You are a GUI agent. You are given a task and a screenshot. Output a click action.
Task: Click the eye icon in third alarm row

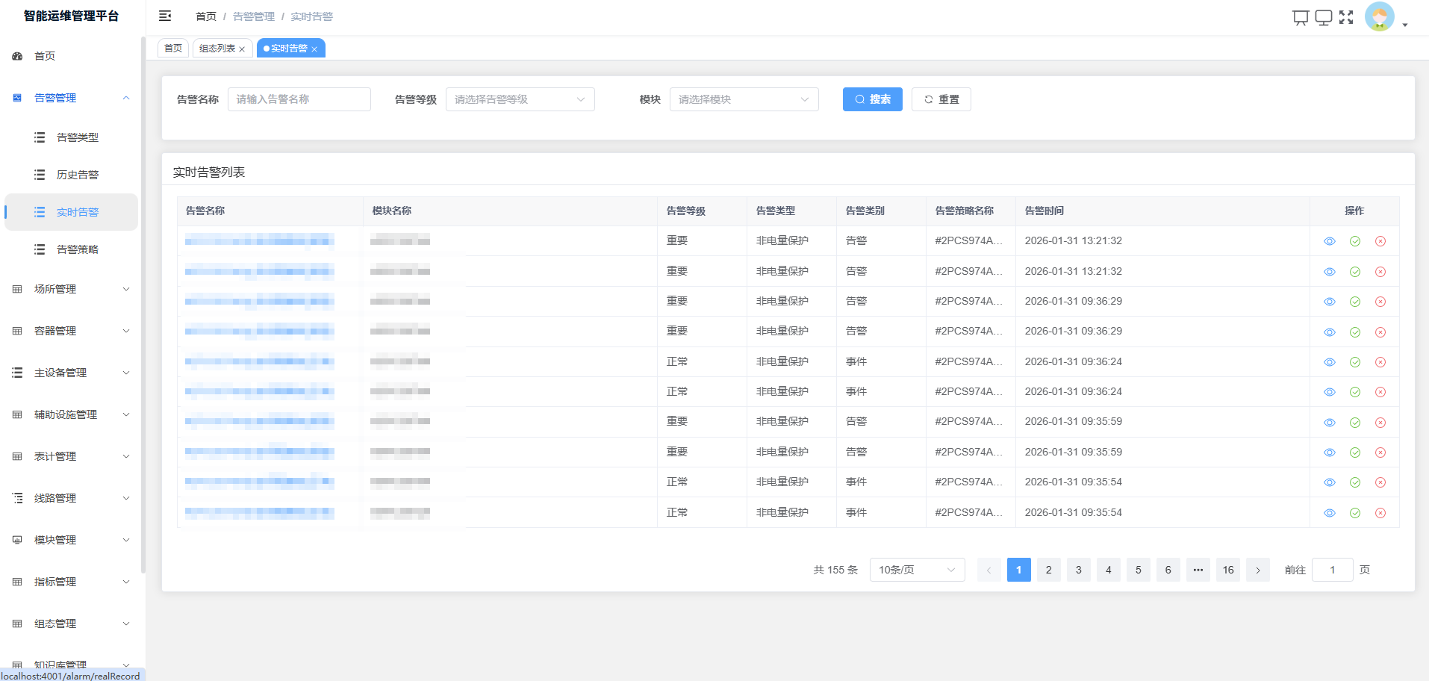tap(1330, 302)
